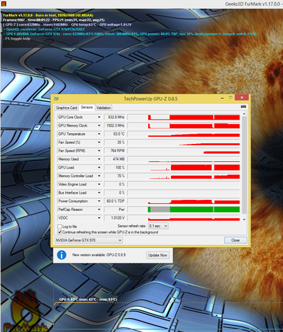Open GPU Memory Clock sensor dropdown
This screenshot has width=283, height=332.
pyautogui.click(x=99, y=126)
